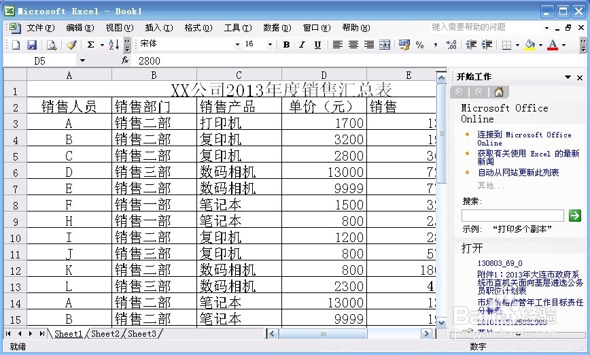Open the font size dropdown showing 16
Viewport: 590px width, 355px height.
click(x=270, y=44)
